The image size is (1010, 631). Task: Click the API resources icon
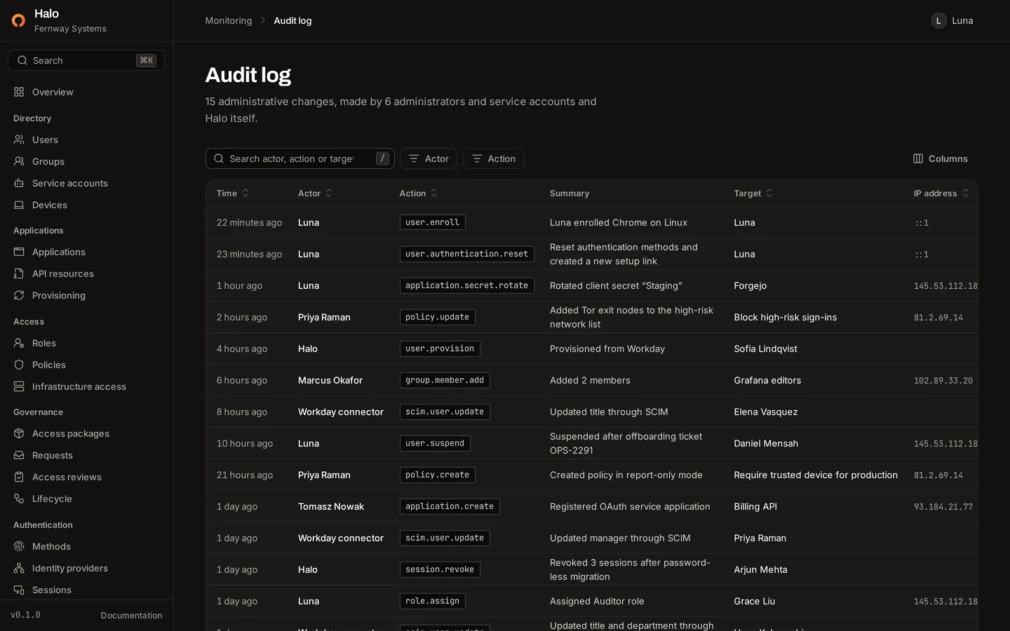click(19, 273)
